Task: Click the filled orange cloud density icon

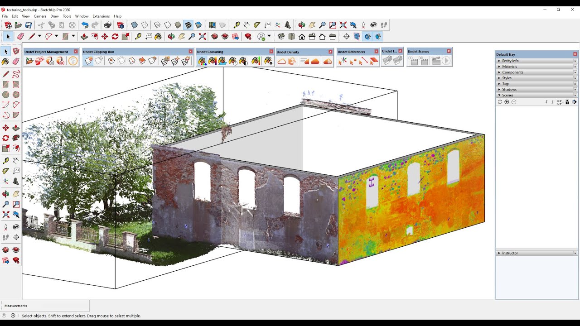Action: pyautogui.click(x=315, y=61)
